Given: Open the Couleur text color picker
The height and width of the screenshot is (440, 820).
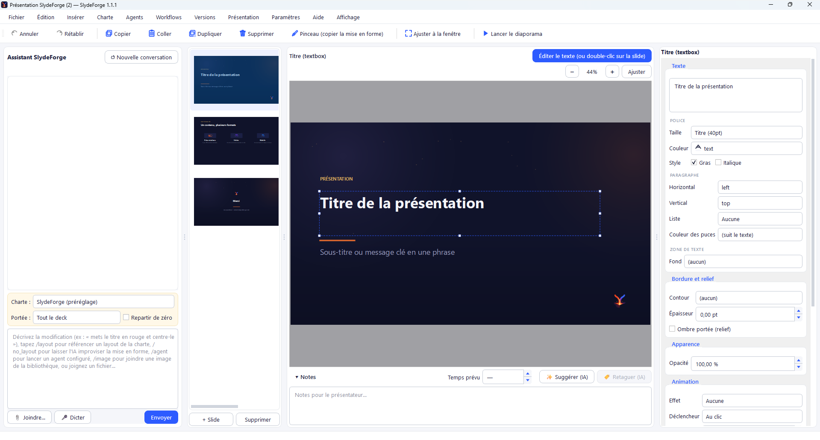Looking at the screenshot, I should tap(746, 149).
